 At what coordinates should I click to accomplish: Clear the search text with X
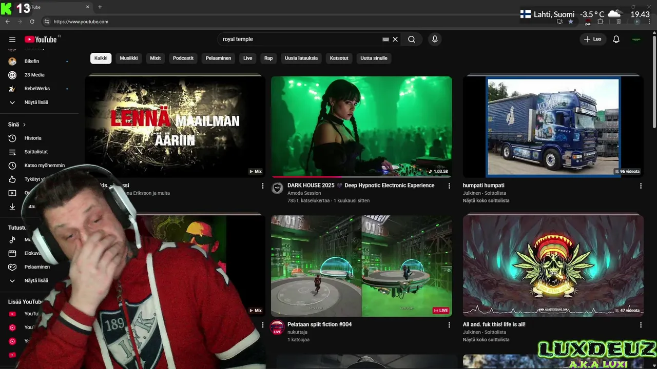[395, 39]
